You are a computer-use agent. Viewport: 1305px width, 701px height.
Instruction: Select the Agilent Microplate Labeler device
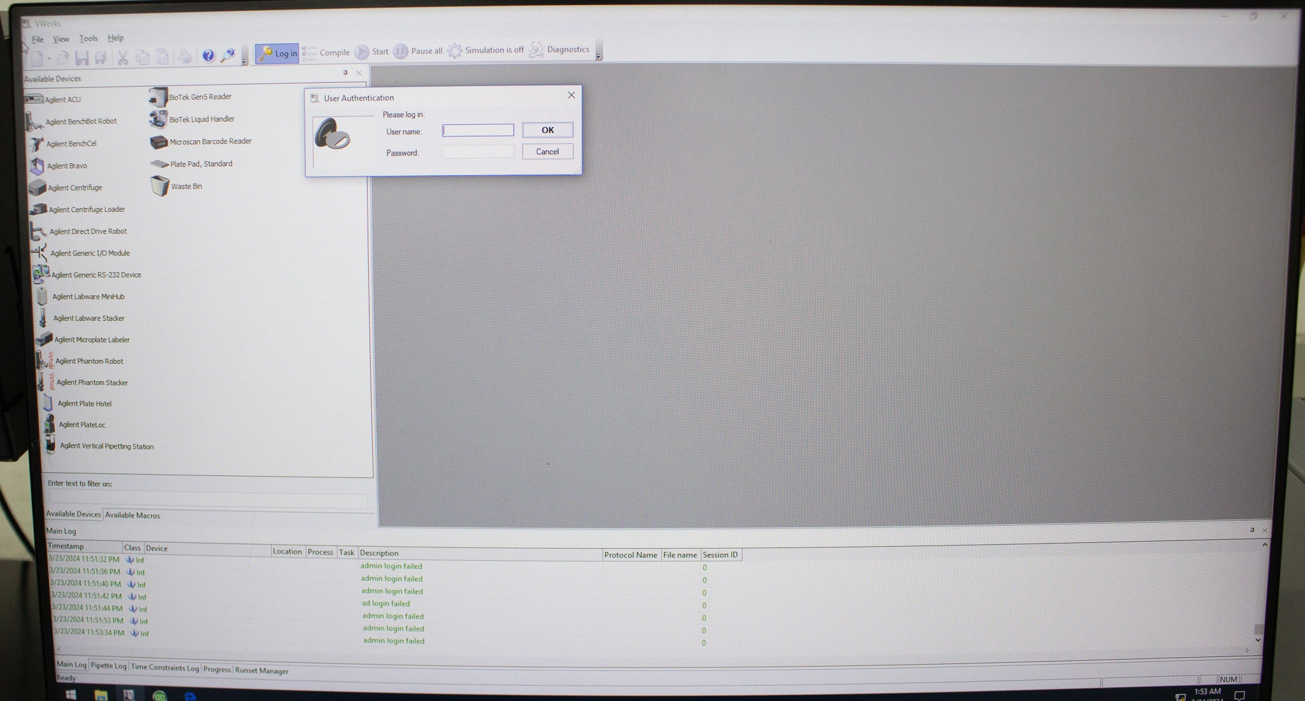83,340
